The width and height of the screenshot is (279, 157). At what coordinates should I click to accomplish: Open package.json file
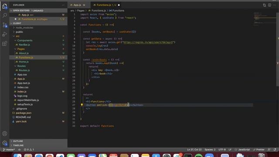point(24,113)
